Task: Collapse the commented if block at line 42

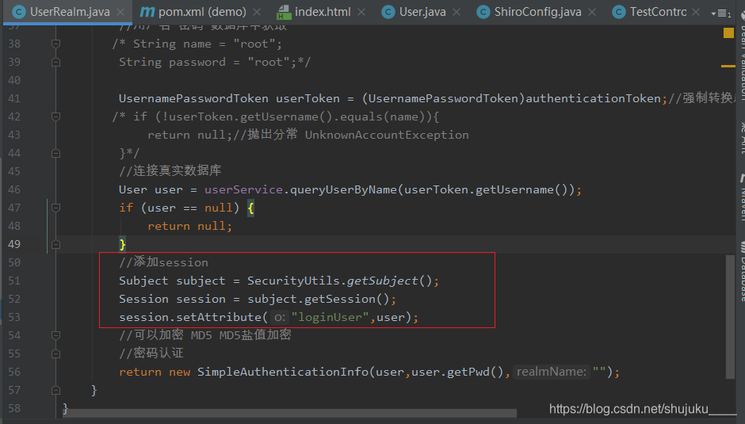Action: (x=55, y=117)
